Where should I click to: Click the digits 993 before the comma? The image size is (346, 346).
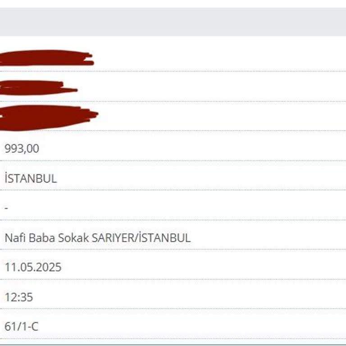pyautogui.click(x=13, y=148)
